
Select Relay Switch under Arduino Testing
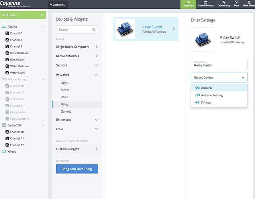18,112
